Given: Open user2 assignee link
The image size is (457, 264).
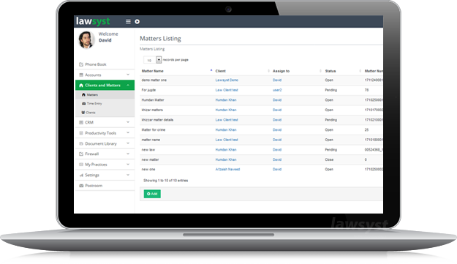Looking at the screenshot, I should pos(277,90).
